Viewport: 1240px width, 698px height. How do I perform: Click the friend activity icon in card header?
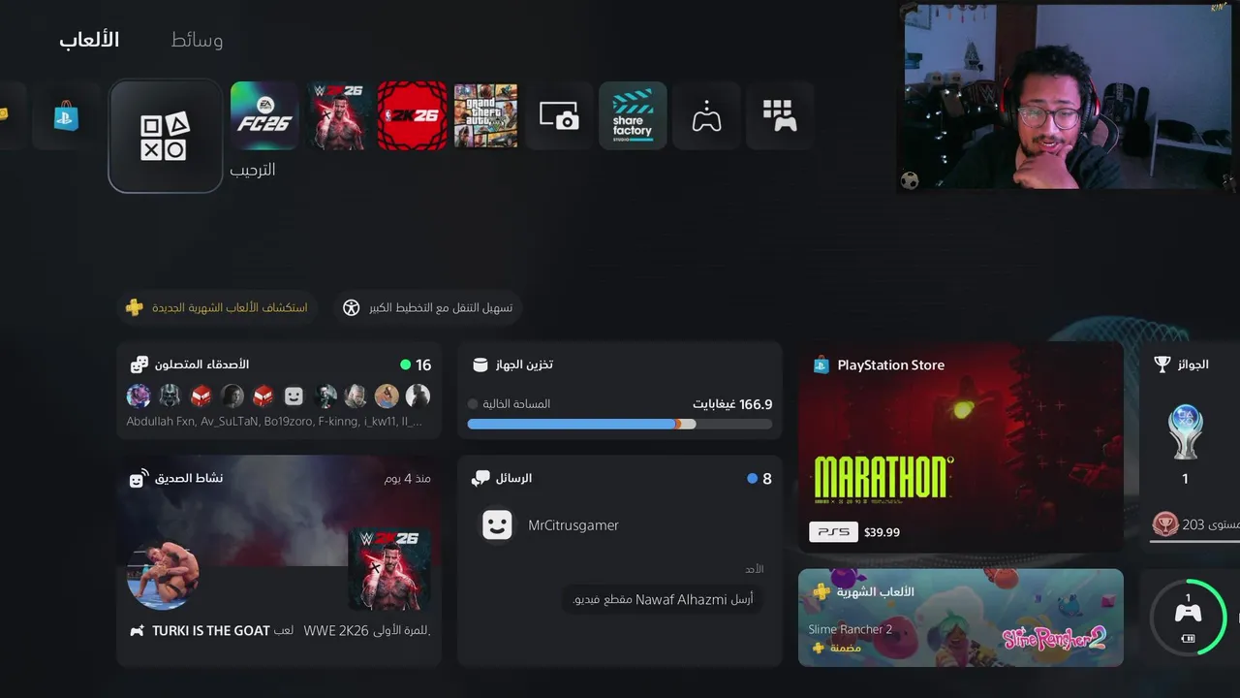138,478
